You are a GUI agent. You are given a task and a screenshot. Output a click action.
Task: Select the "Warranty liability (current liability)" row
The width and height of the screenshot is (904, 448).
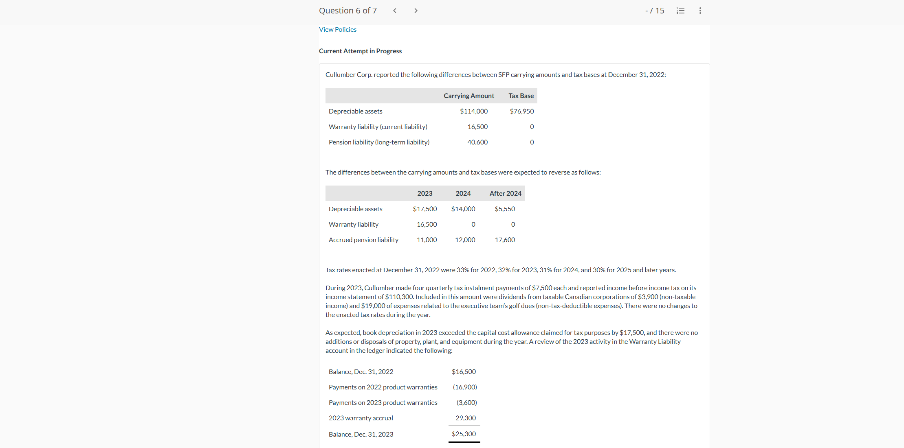pyautogui.click(x=378, y=127)
